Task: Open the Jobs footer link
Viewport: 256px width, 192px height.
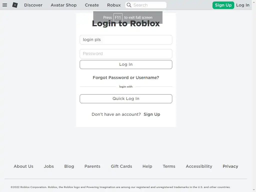Action: coord(49,166)
